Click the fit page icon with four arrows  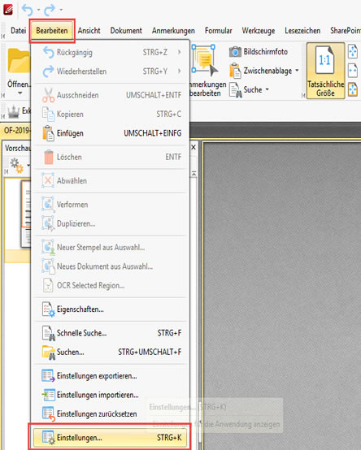(x=353, y=52)
